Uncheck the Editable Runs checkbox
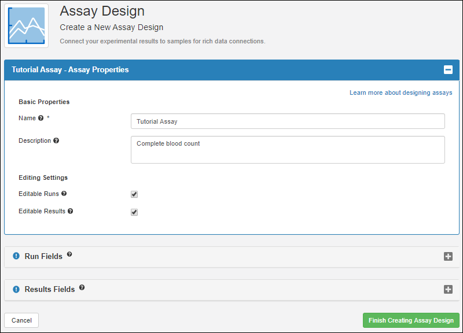 [134, 194]
